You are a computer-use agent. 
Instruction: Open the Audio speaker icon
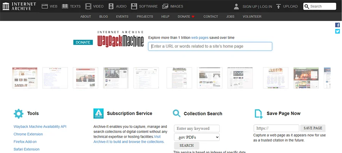click(x=111, y=6)
